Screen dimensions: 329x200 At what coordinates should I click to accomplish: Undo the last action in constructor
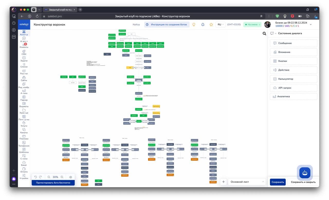click(36, 177)
